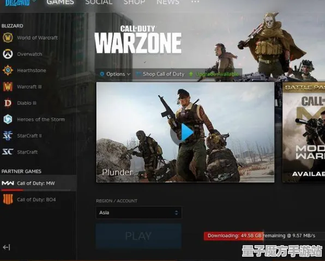Viewport: 325px width, 261px height.
Task: Click the Shop Call of Duty cart icon
Action: click(138, 74)
